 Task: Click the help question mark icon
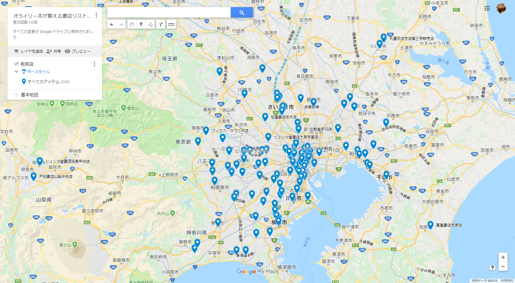[x=493, y=268]
